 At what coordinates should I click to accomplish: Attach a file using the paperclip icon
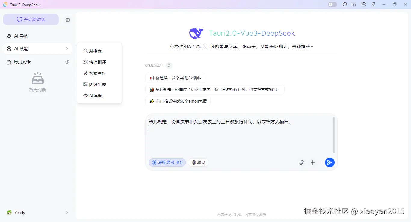pyautogui.click(x=301, y=162)
